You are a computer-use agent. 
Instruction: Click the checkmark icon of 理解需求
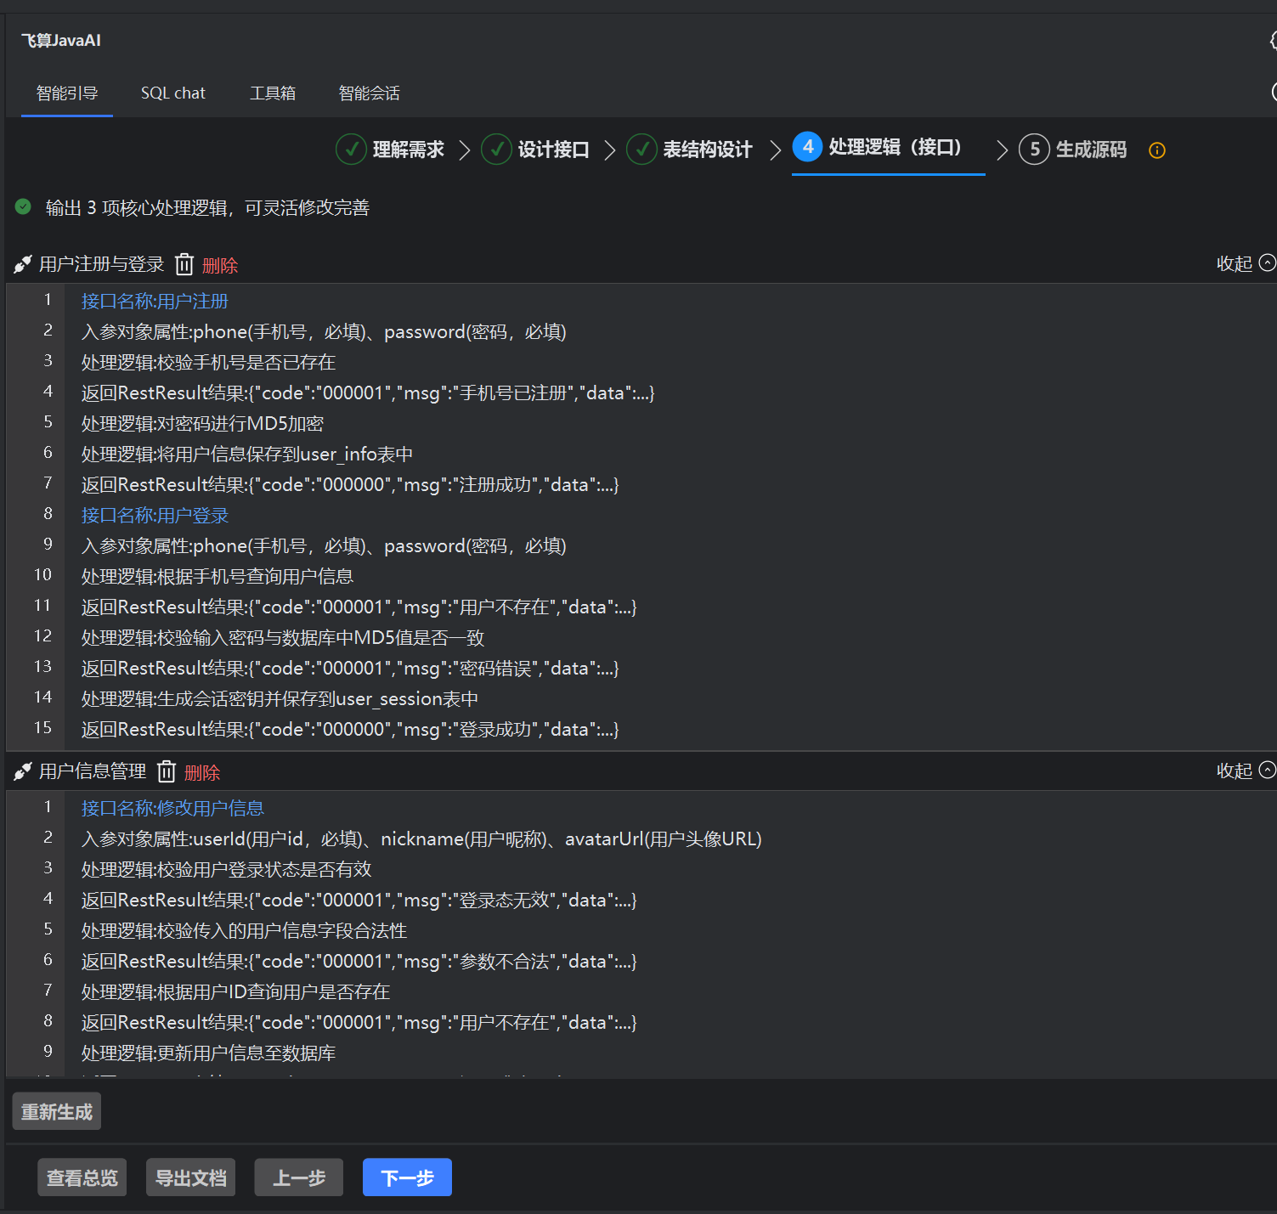pyautogui.click(x=351, y=150)
